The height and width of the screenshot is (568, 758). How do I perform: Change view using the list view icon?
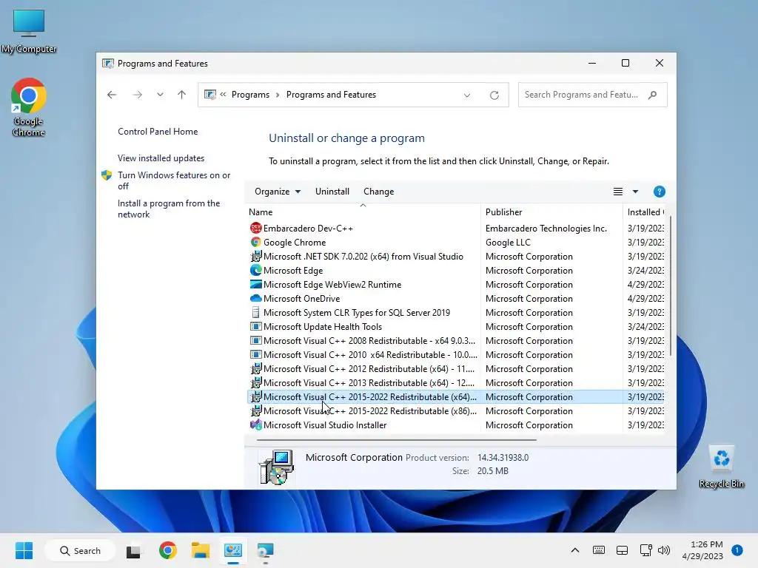click(618, 192)
